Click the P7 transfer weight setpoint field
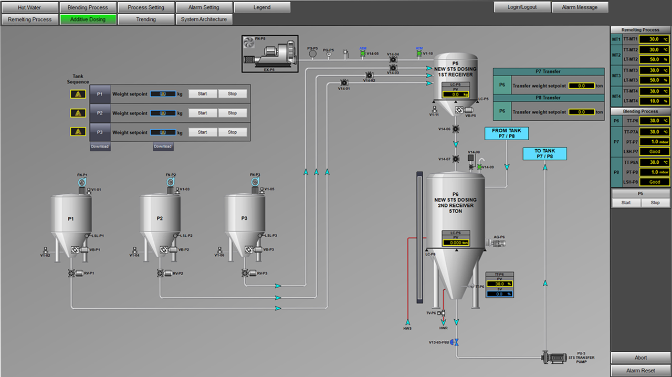The height and width of the screenshot is (377, 672). (581, 86)
